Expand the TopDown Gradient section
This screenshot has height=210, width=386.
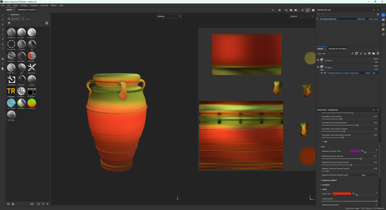click(329, 180)
